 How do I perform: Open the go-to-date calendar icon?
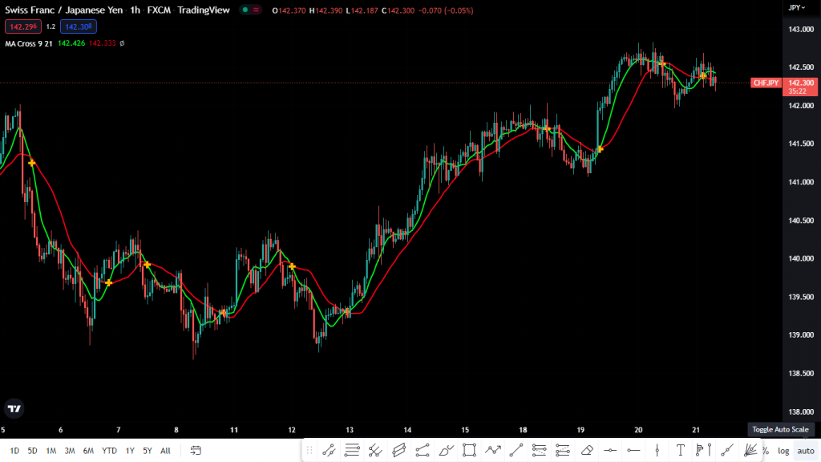point(196,451)
